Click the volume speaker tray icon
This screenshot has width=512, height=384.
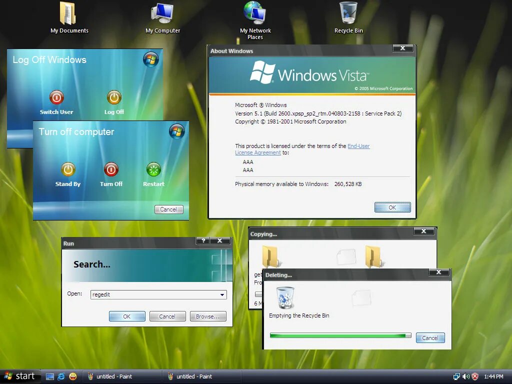[x=466, y=376]
